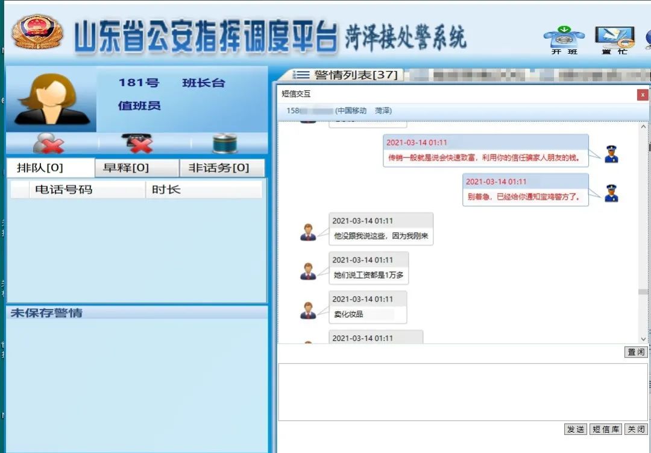Click the chat scrollbar down arrow

click(x=643, y=339)
